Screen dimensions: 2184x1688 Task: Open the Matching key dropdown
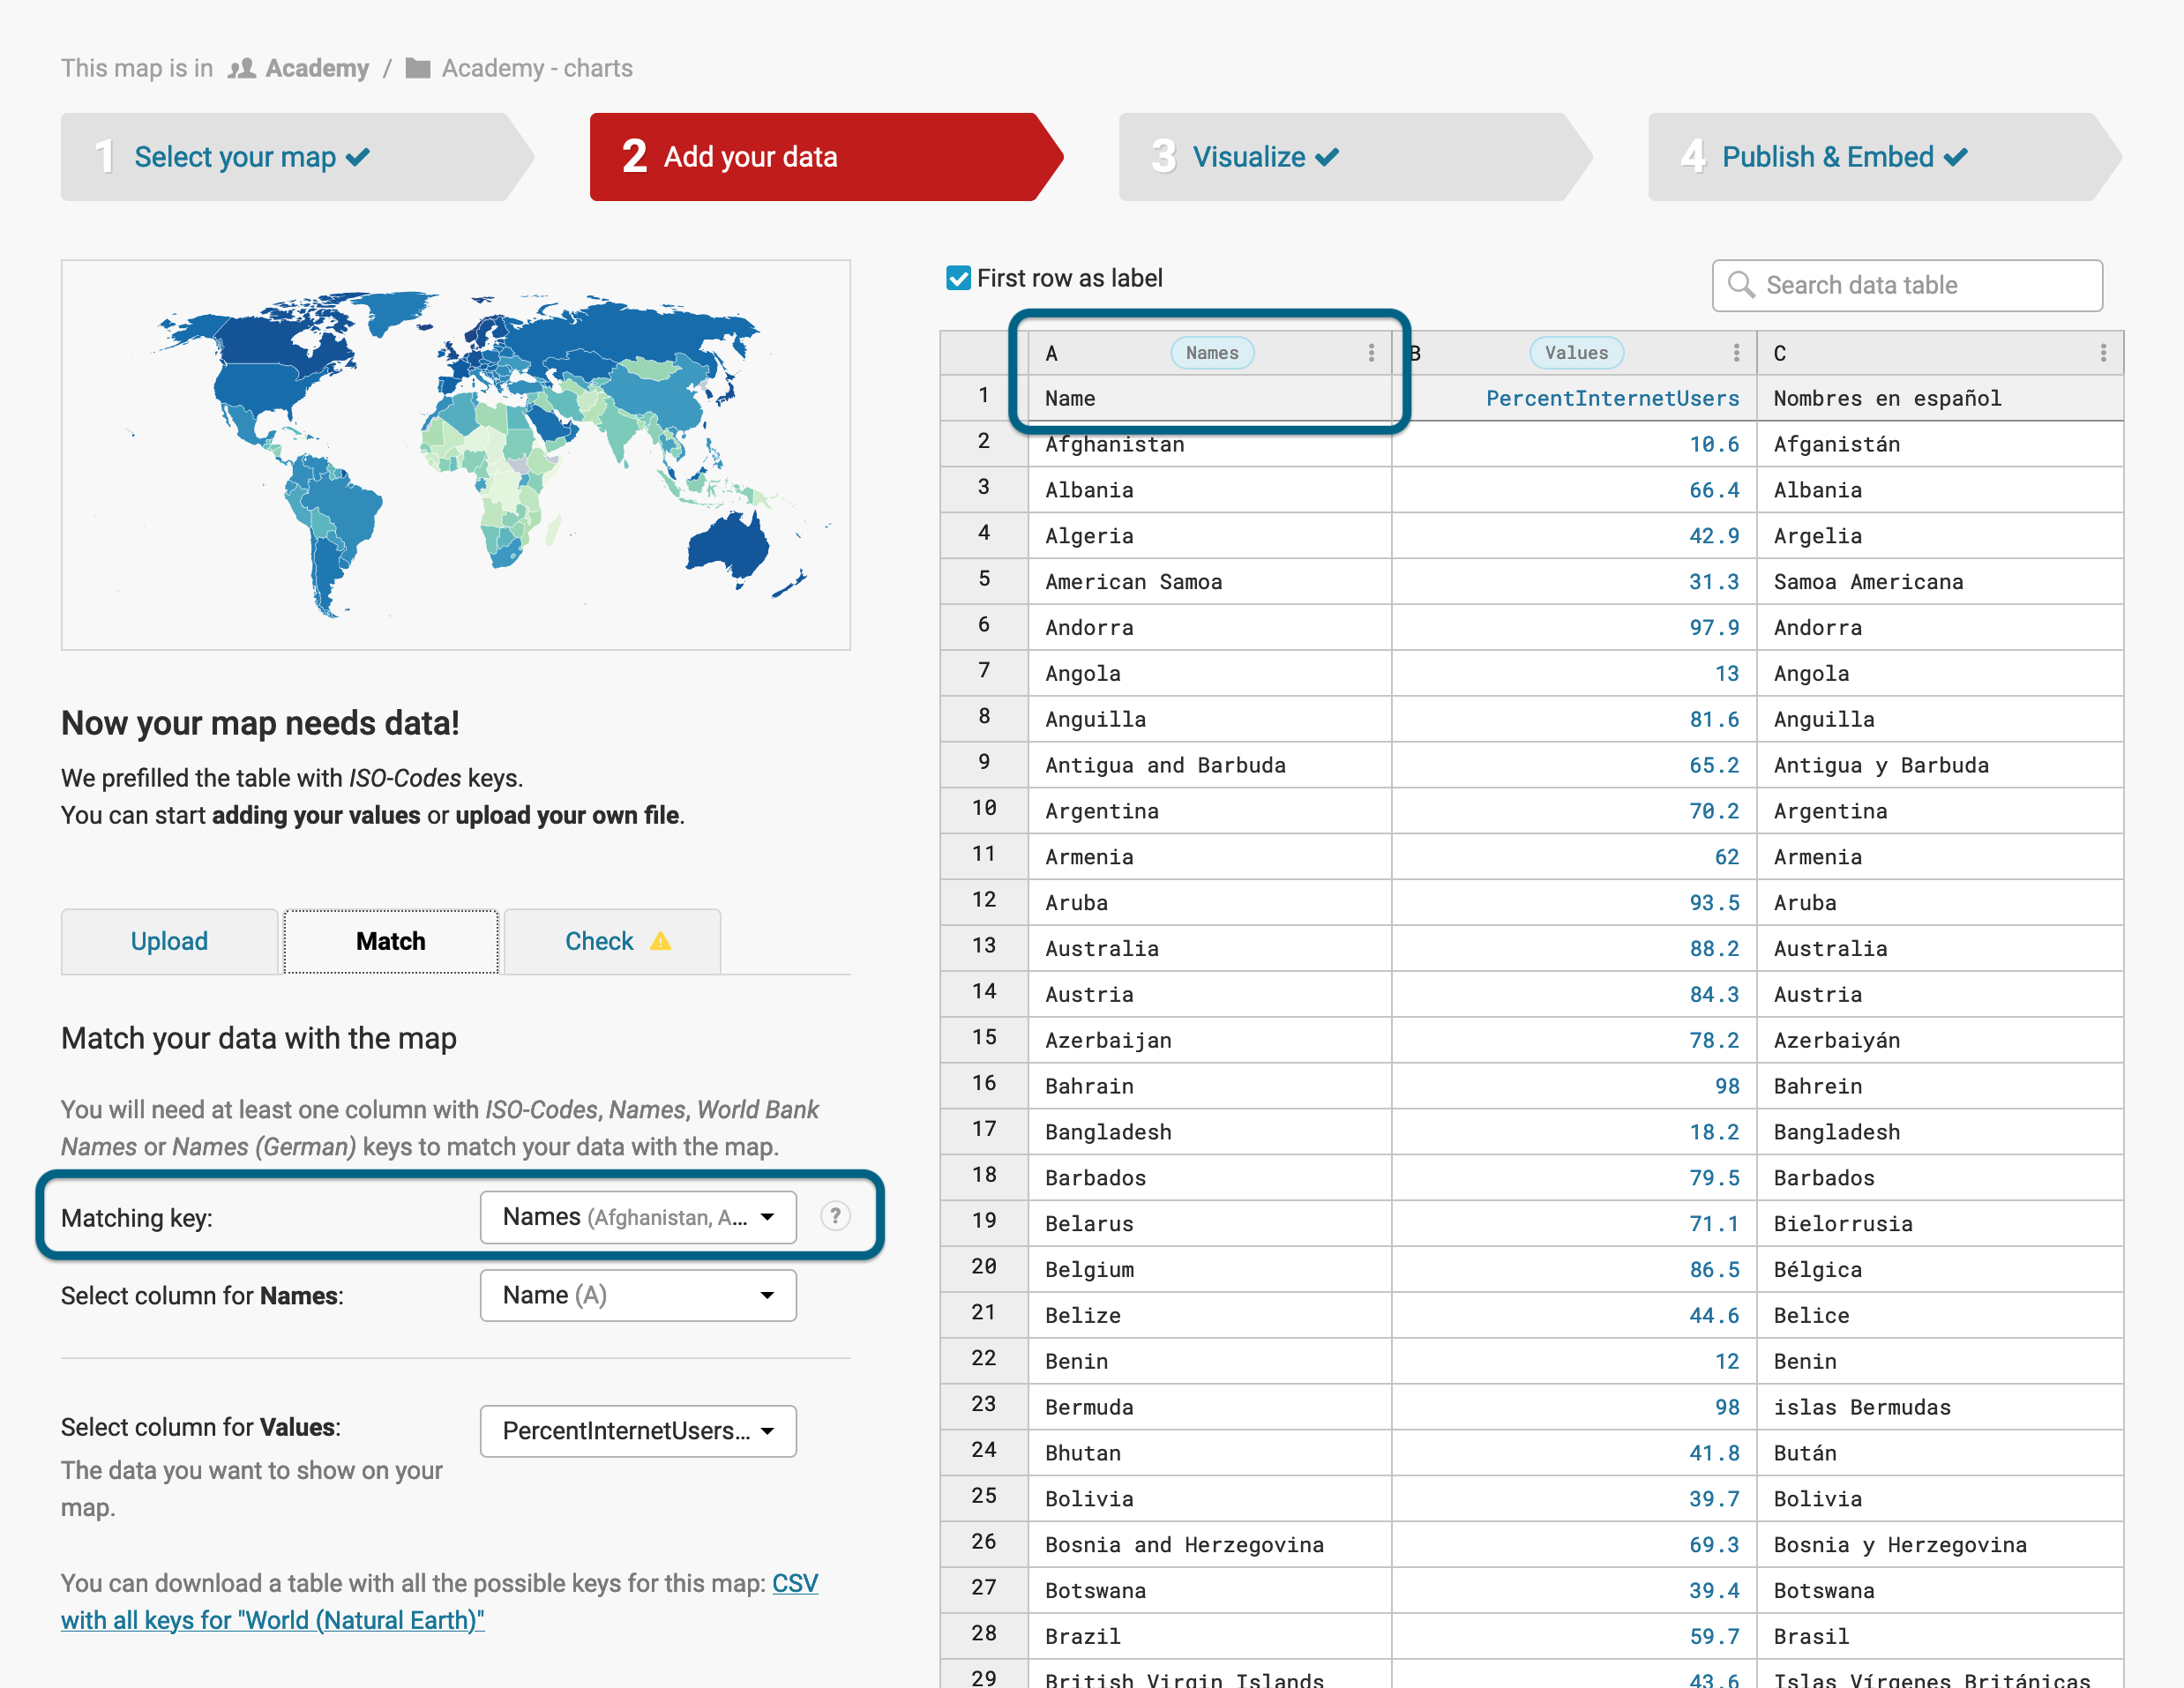638,1217
